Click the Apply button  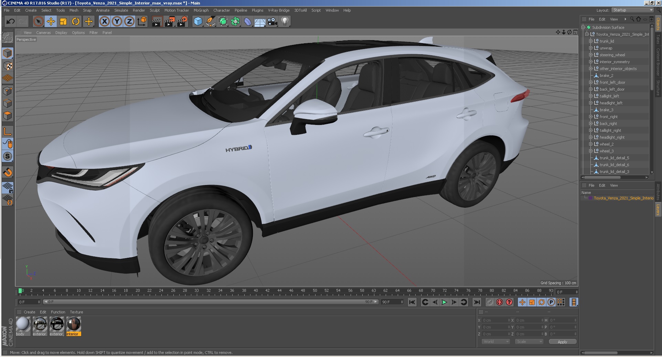point(562,342)
